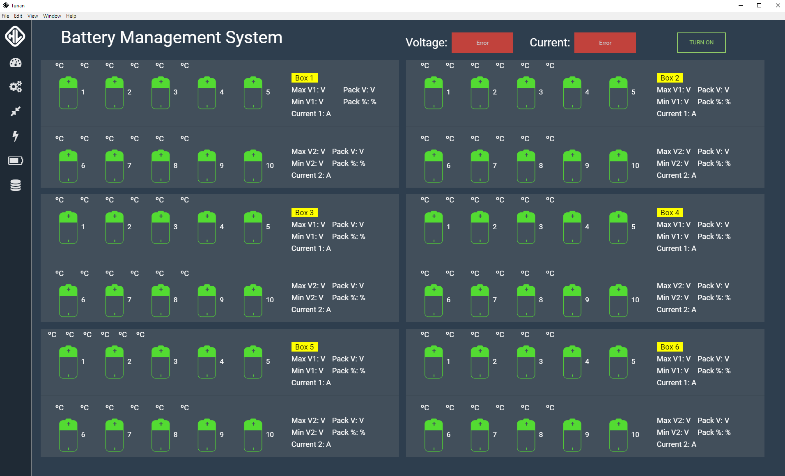The height and width of the screenshot is (476, 785).
Task: Click battery cell 2 in Box 5
Action: (114, 362)
